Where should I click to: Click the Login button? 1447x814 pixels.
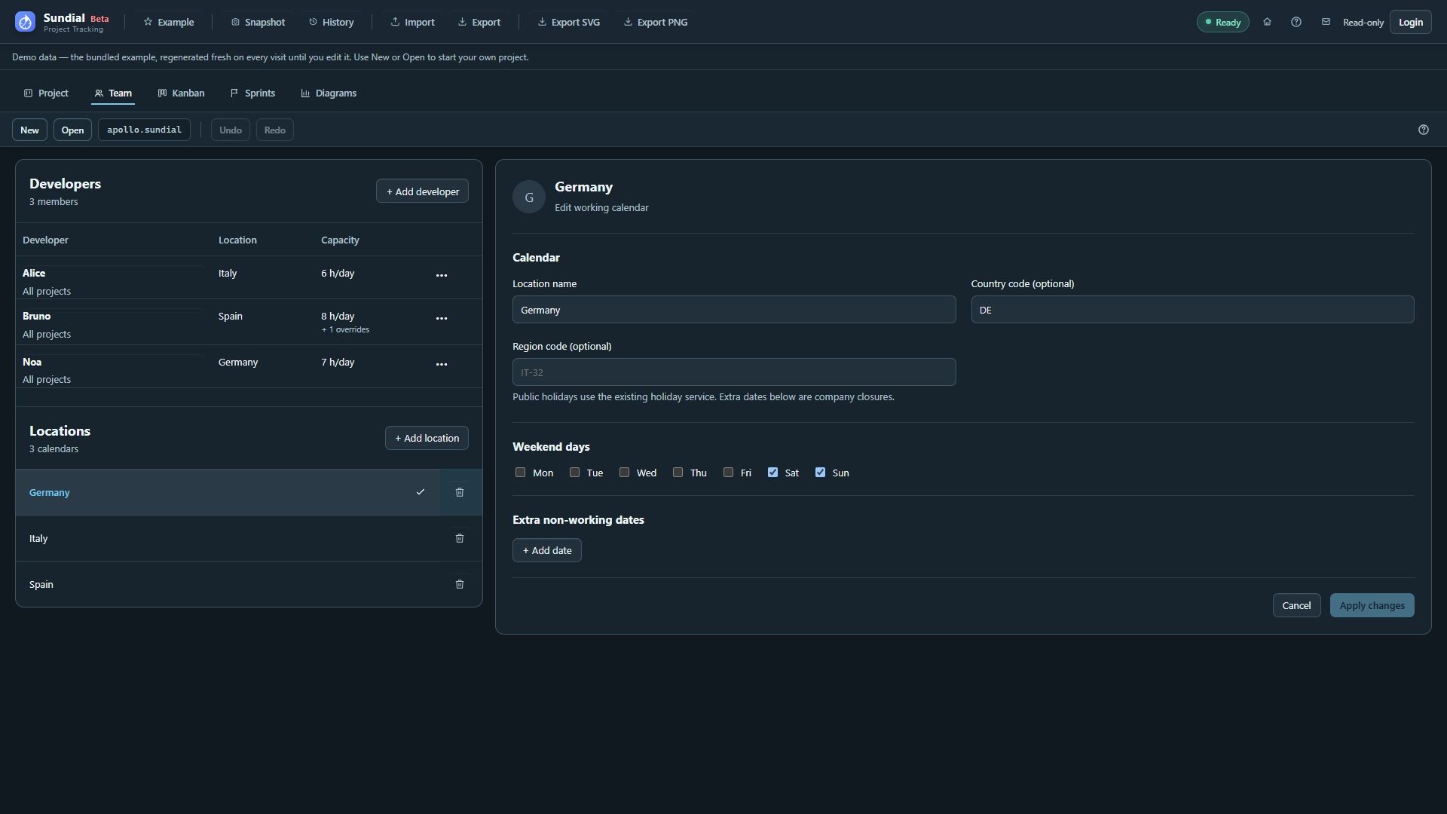point(1411,22)
